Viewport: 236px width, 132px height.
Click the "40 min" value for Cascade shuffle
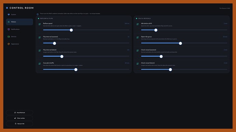point(127,63)
